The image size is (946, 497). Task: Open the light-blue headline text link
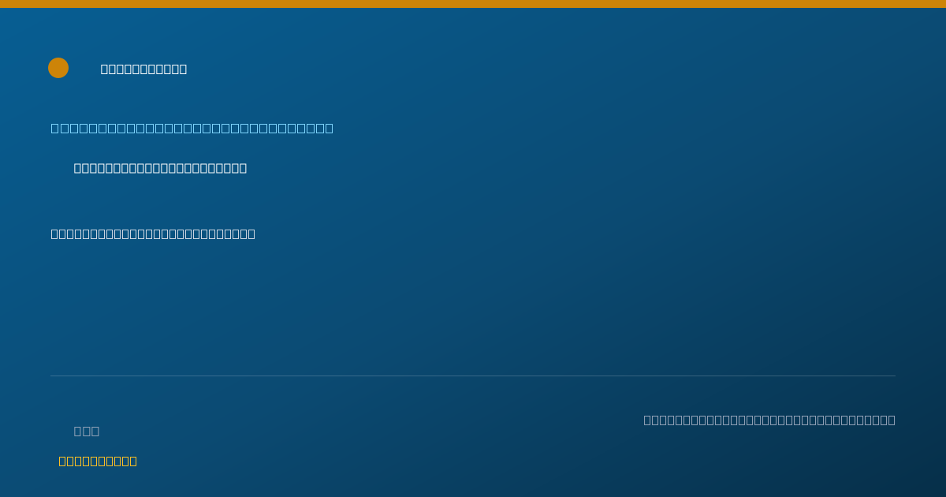click(x=192, y=128)
